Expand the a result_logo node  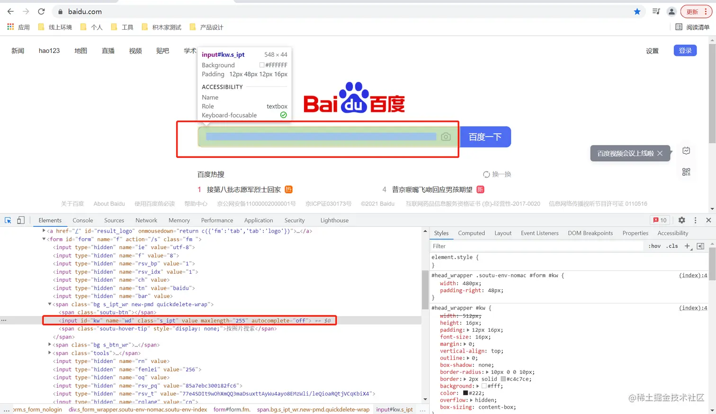(x=44, y=231)
